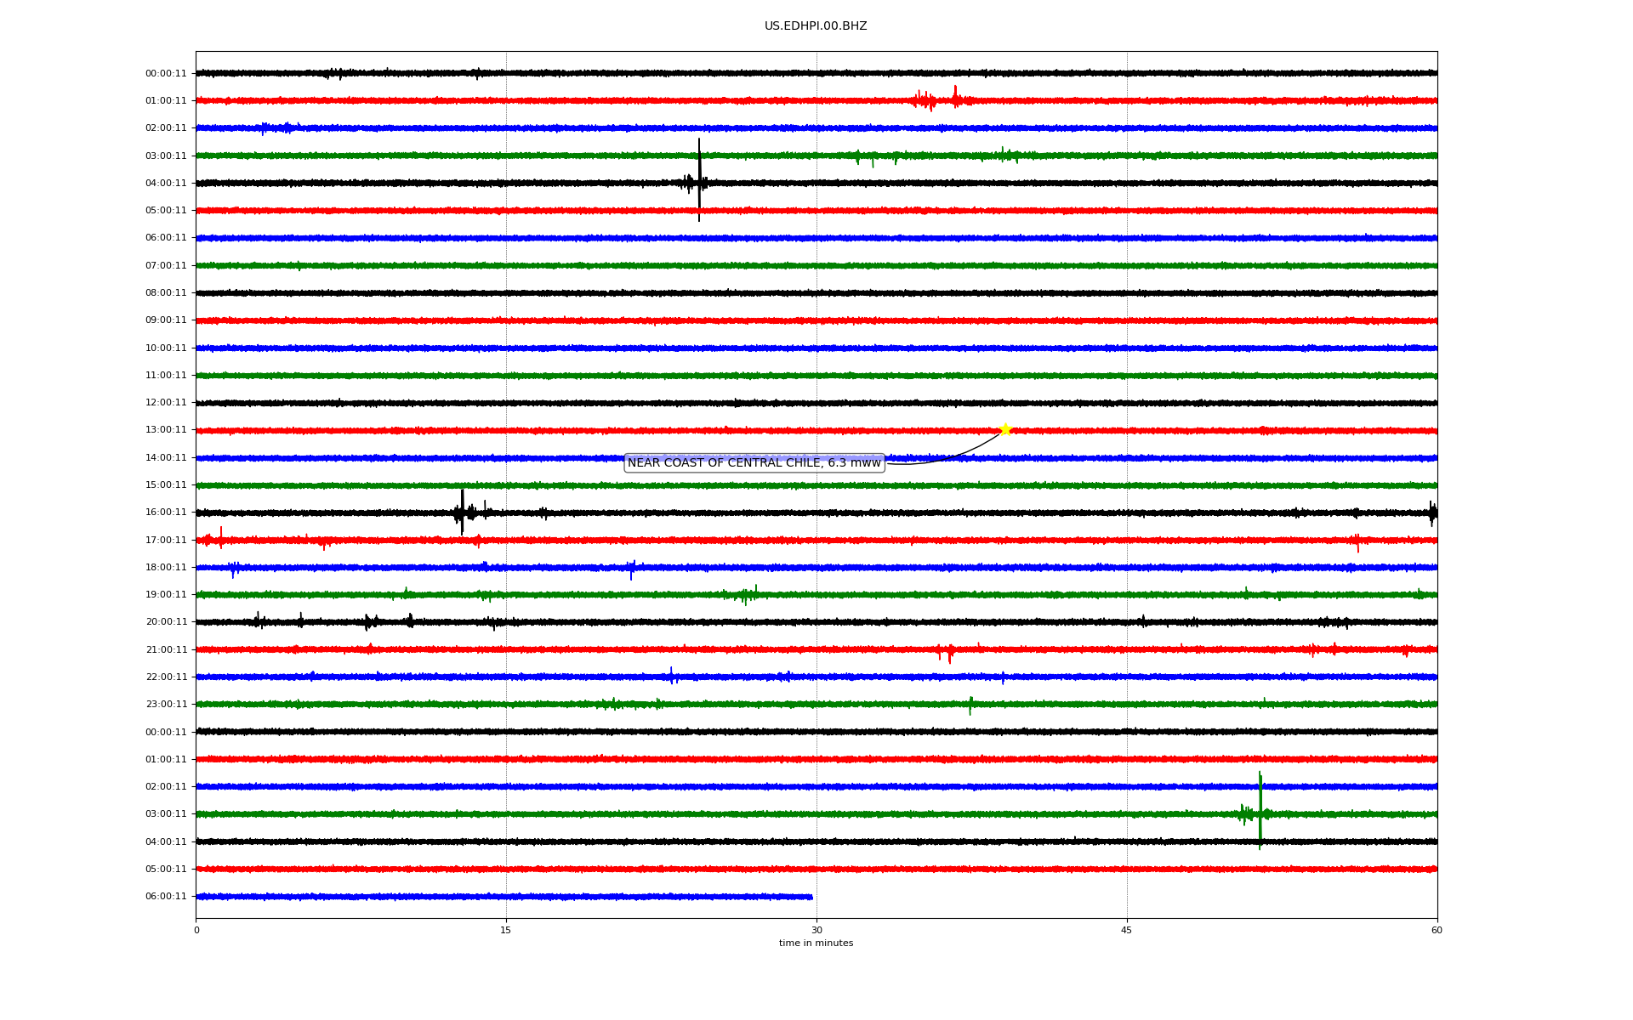Click the black spike on the 16:00:11 trace
Viewport: 1633px width, 1020px height.
click(x=462, y=511)
